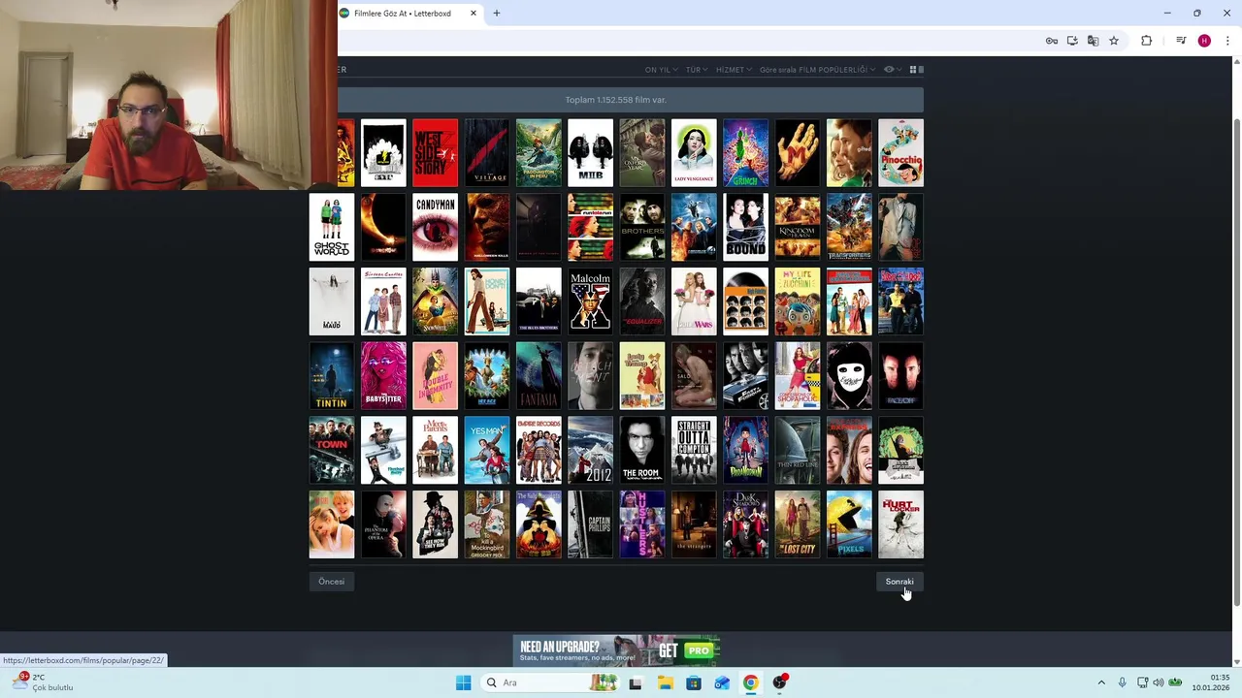The height and width of the screenshot is (698, 1242).
Task: Toggle the eye visibility filter
Action: coord(891,70)
